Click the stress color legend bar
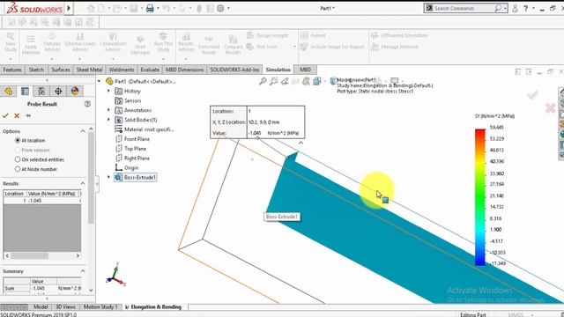The height and width of the screenshot is (317, 564). (x=479, y=197)
